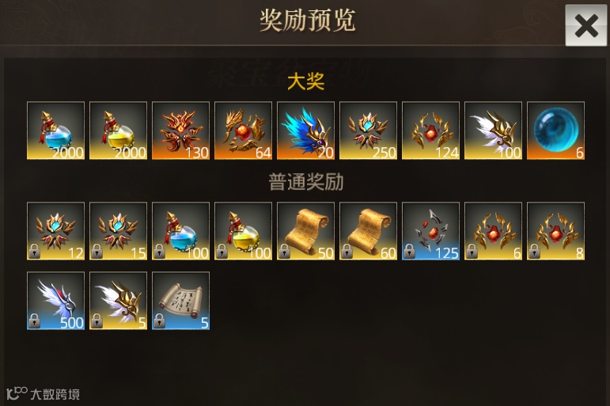Click the locked blue potion with 100
Screen dimensions: 610x406
pos(180,231)
